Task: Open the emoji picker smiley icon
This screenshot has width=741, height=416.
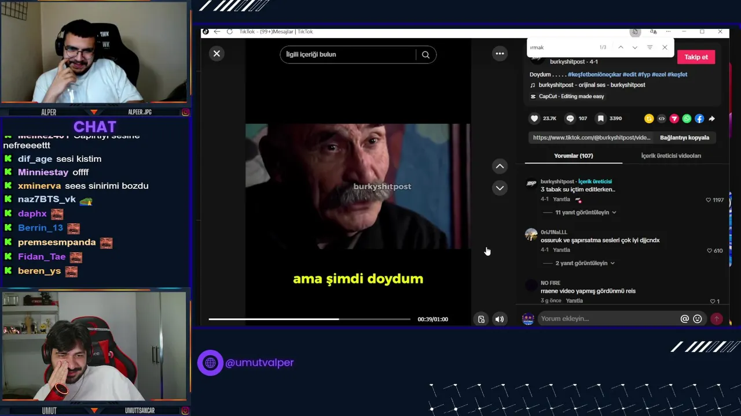Action: 698,319
